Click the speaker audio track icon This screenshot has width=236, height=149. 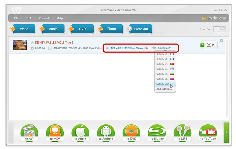click(108, 48)
